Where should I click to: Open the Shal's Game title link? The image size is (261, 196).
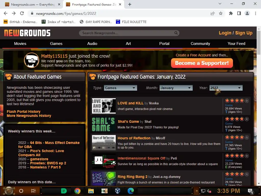(x=128, y=121)
